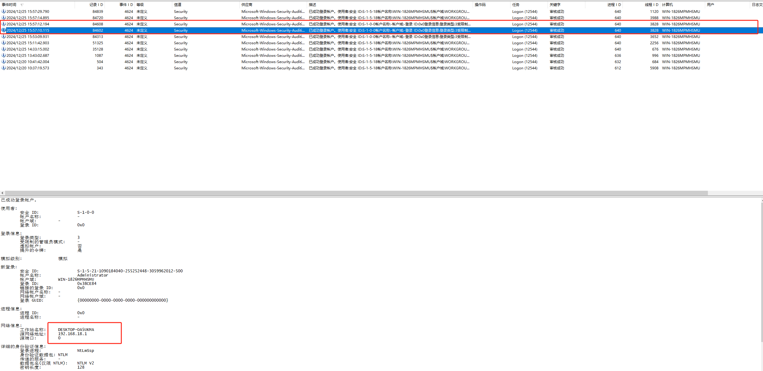
Task: Click vertical scrollbar of details pane
Action: [x=762, y=269]
